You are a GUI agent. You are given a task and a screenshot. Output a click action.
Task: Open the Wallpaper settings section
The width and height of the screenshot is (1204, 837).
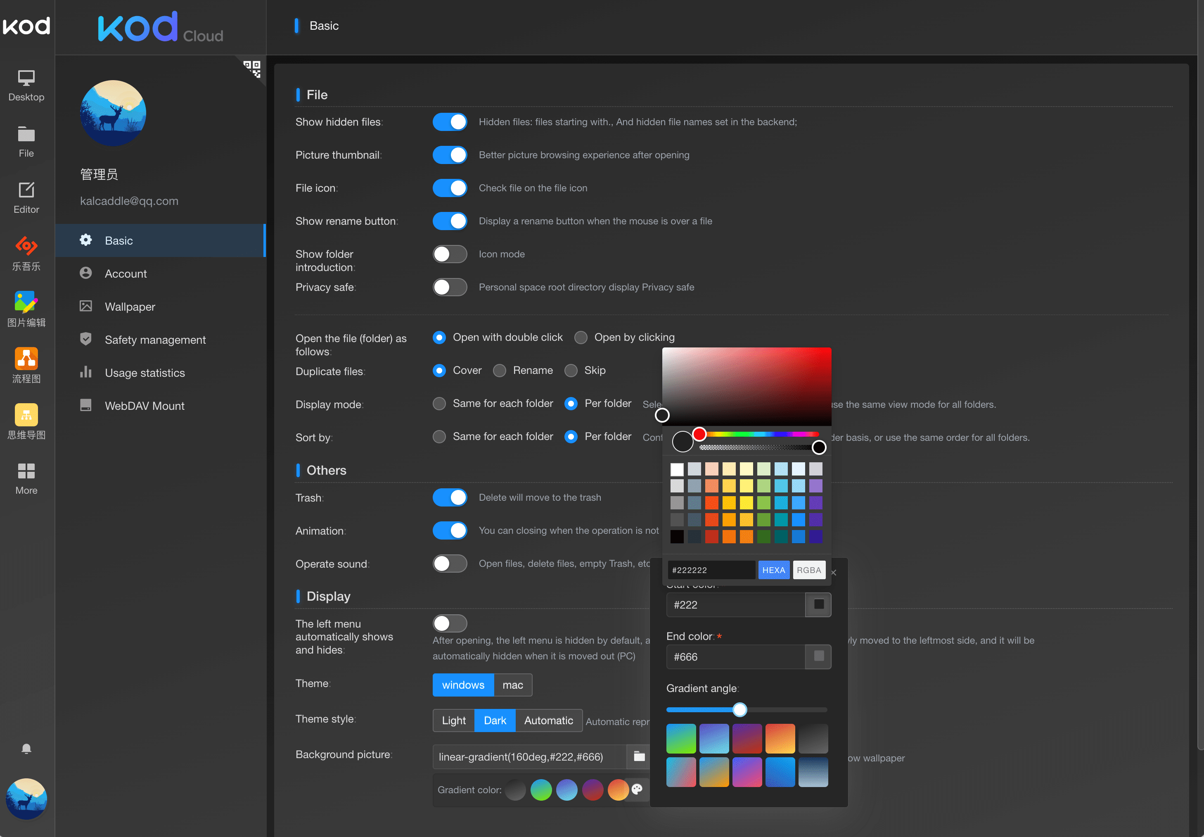[x=130, y=306]
